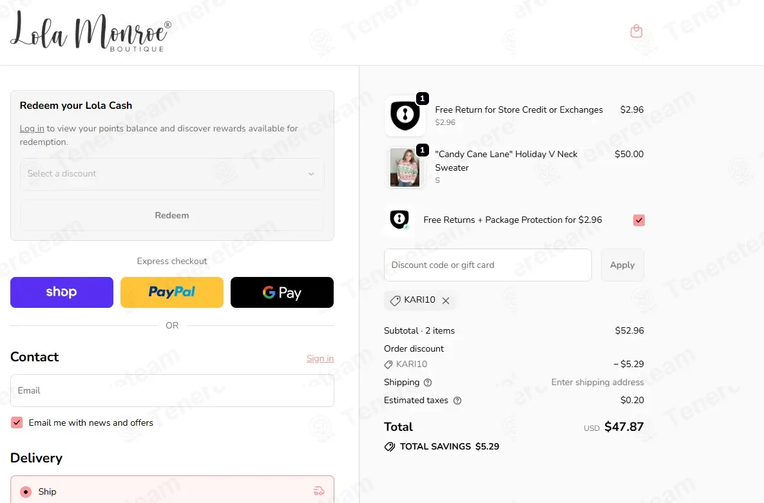764x503 pixels.
Task: Click the Lola Monroe Boutique logo
Action: (91, 32)
